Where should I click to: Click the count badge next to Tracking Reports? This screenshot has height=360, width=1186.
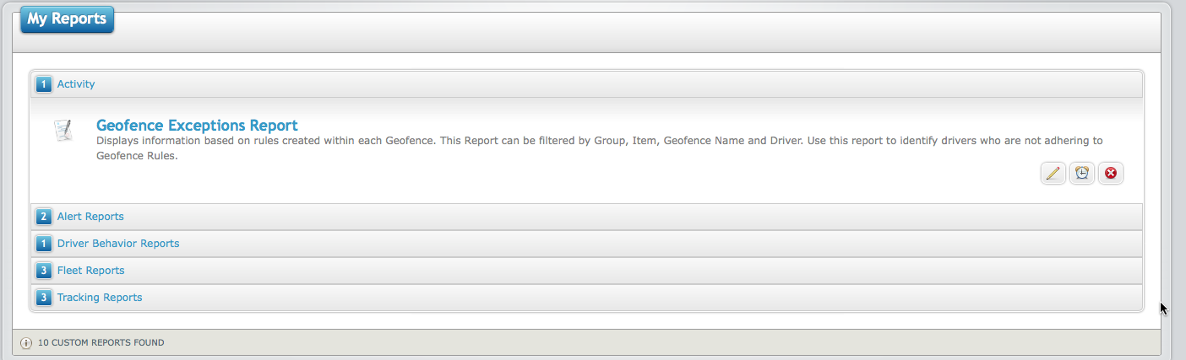[44, 298]
